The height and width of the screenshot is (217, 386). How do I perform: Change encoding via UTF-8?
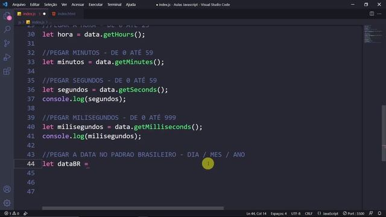(296, 213)
